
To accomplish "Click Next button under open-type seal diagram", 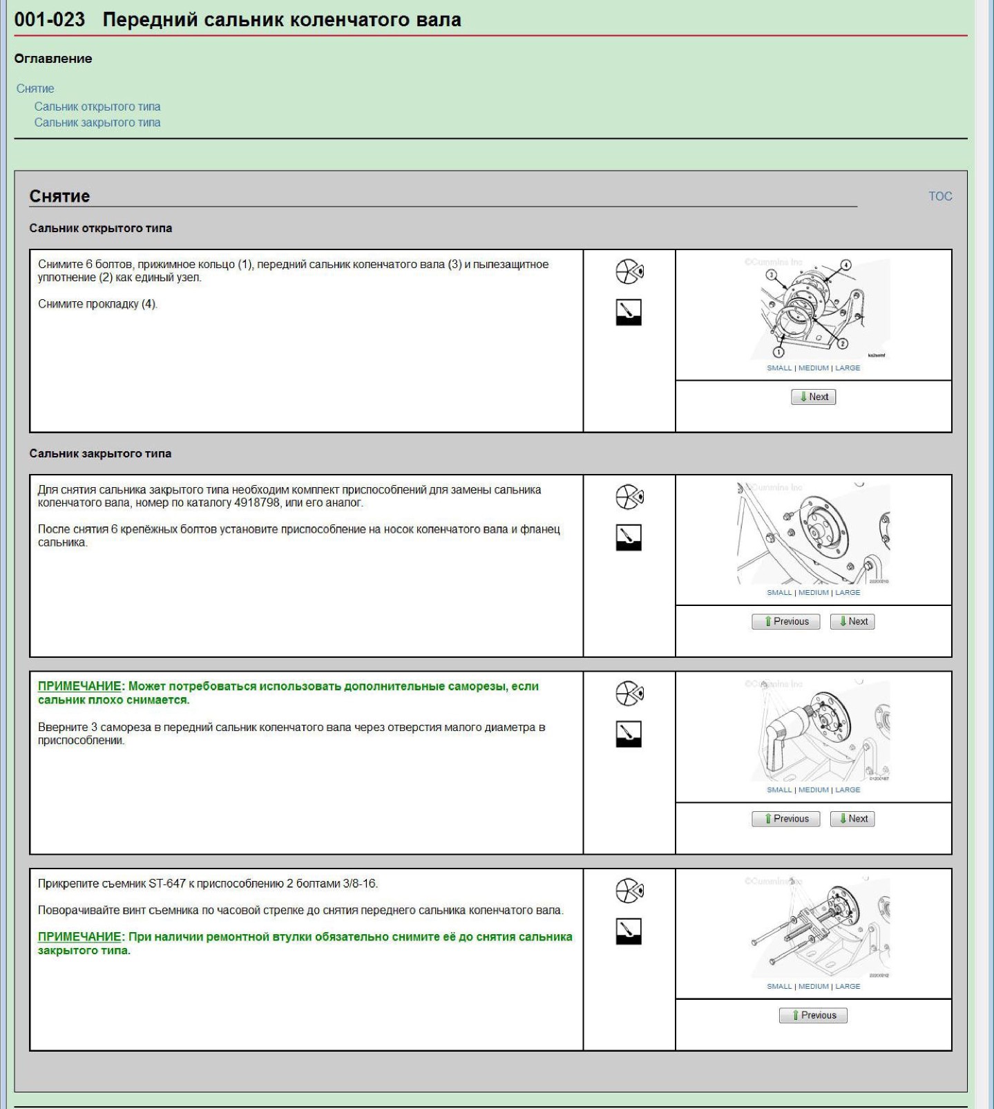I will pos(814,397).
